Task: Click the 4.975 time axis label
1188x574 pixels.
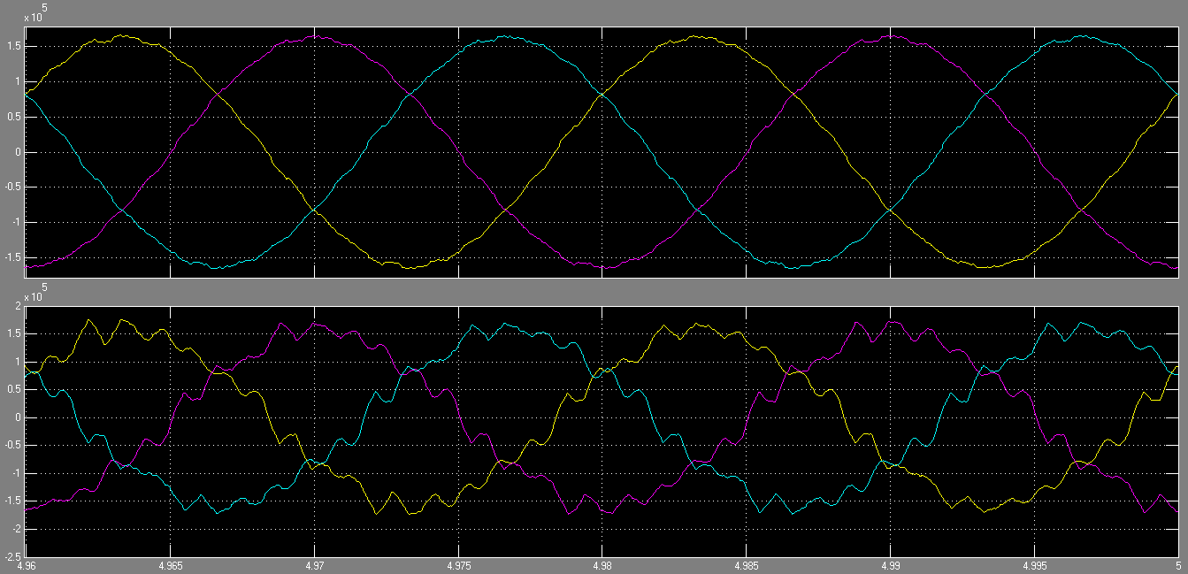Action: tap(458, 564)
